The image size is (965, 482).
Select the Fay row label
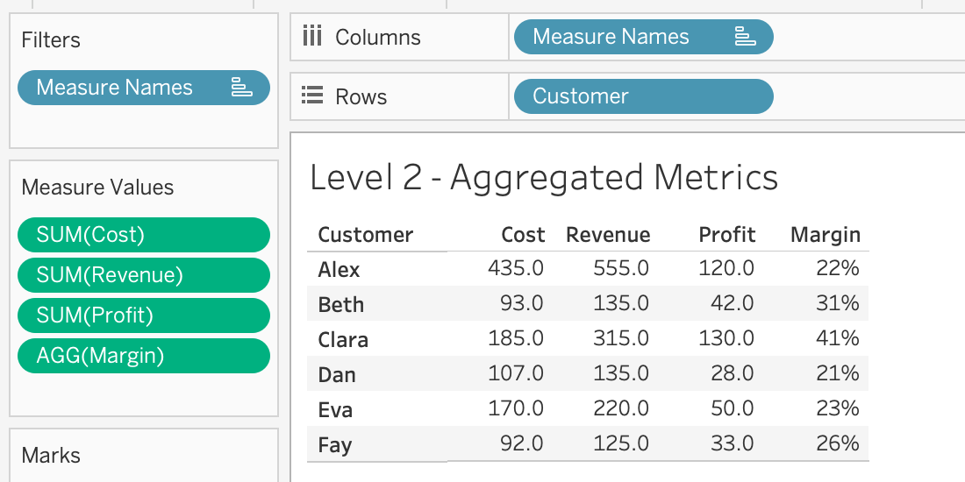tap(334, 444)
